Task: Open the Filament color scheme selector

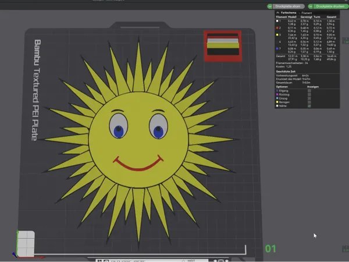Action: pyautogui.click(x=307, y=13)
